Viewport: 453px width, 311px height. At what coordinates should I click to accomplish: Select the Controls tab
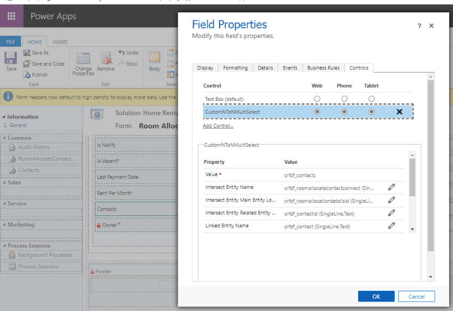click(359, 68)
